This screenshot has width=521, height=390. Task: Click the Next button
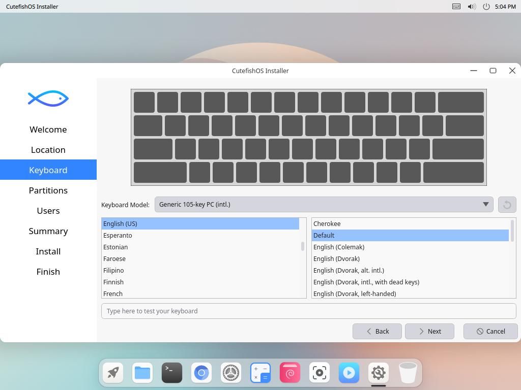(429, 331)
